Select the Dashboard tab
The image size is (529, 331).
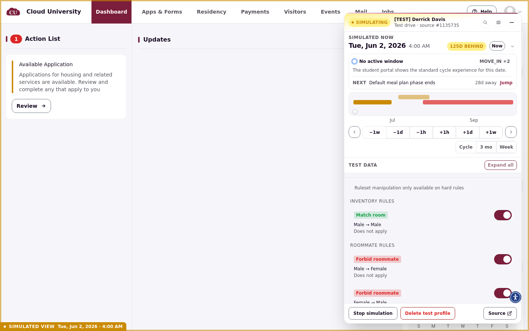coord(111,12)
